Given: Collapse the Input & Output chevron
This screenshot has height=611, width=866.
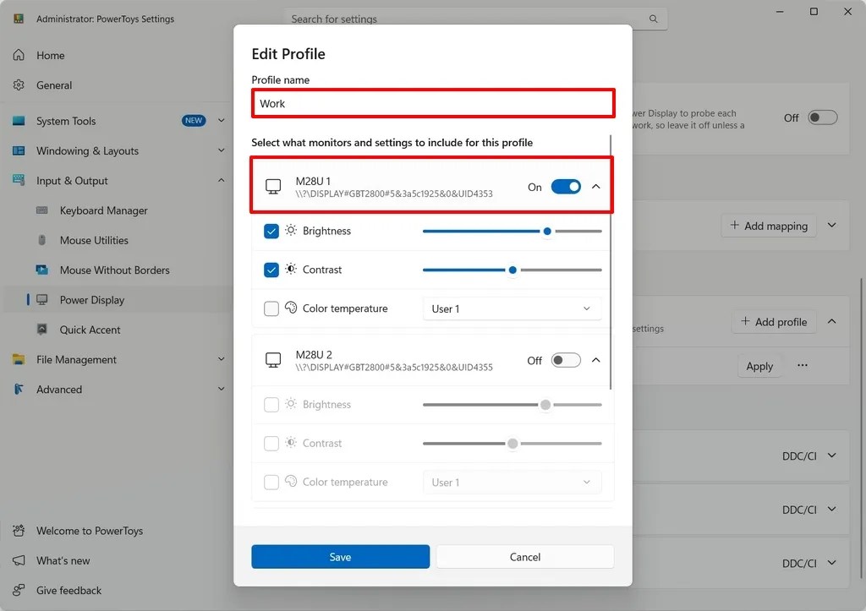Looking at the screenshot, I should (x=221, y=180).
